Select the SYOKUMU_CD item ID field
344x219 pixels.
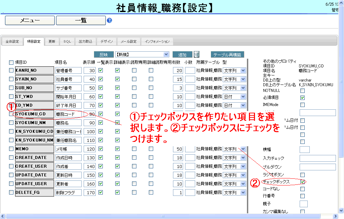(x=35, y=114)
